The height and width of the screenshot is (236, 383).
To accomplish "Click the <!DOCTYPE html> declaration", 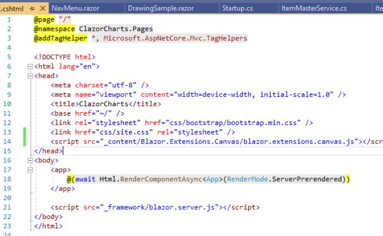I will pos(65,57).
